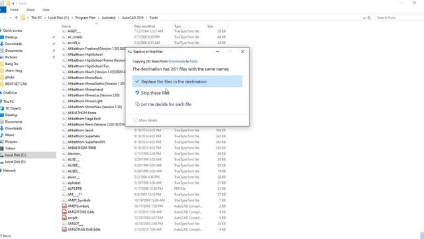
Task: Choose Replace the files in the destination
Action: [x=187, y=81]
